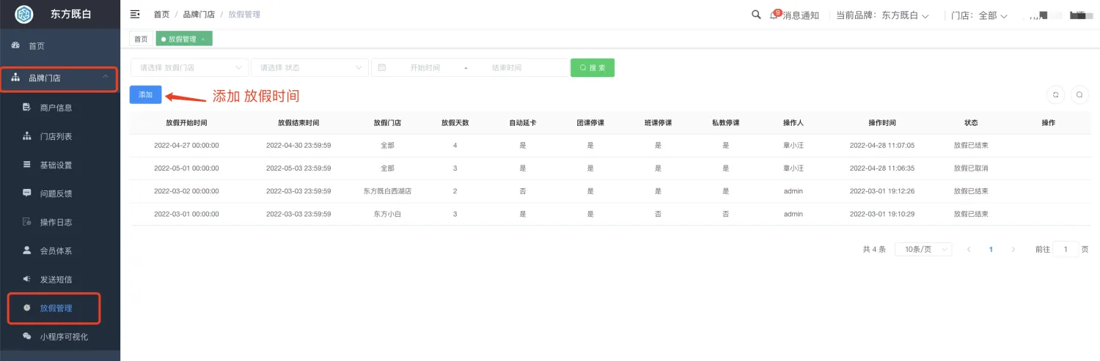Click the 前往 page number input box
The image size is (1100, 361).
coord(1065,249)
